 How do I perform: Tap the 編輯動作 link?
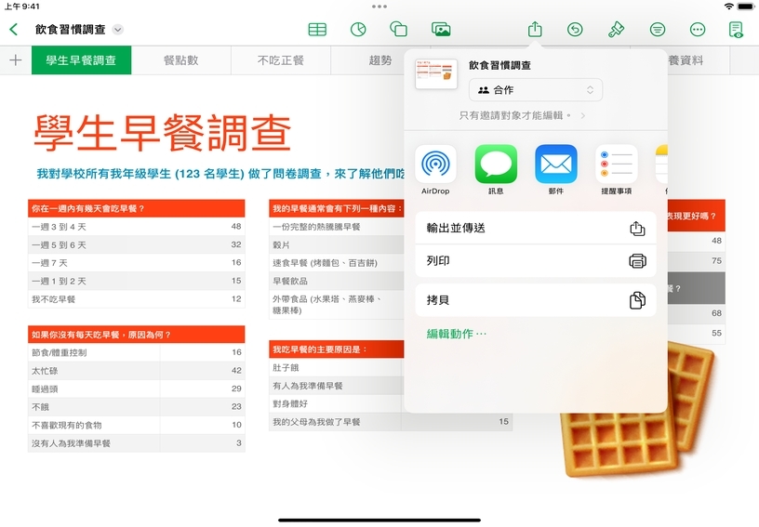(457, 334)
